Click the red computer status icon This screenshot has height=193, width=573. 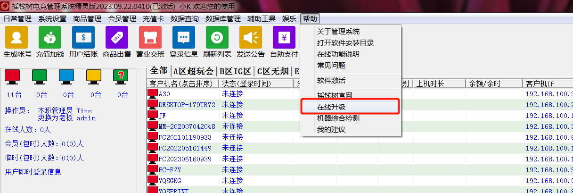tap(13, 76)
